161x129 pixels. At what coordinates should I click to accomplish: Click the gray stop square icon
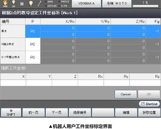point(22,4)
